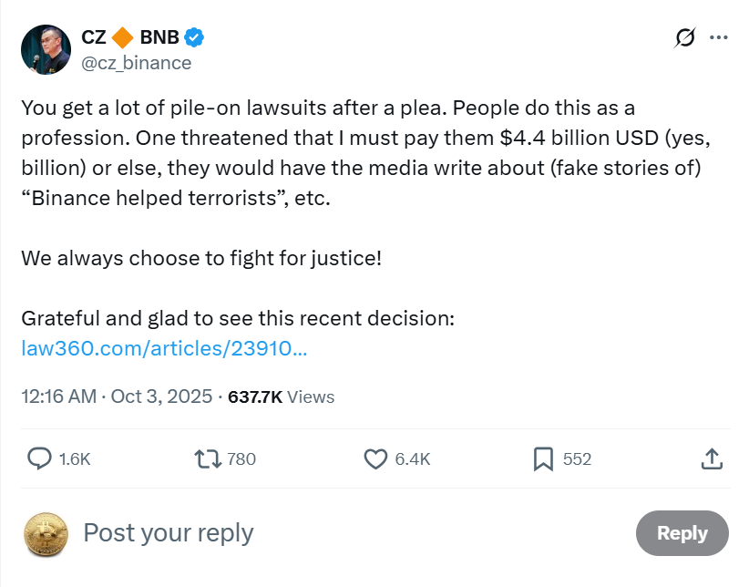Click the blue verified checkmark badge
Viewport: 749px width, 587px height.
(x=194, y=37)
